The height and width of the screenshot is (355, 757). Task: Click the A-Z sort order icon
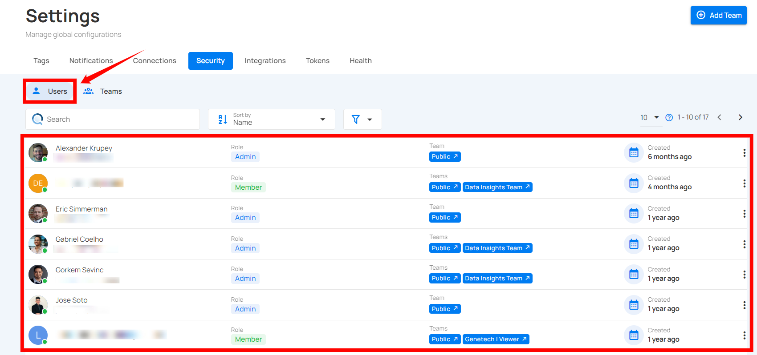point(223,119)
